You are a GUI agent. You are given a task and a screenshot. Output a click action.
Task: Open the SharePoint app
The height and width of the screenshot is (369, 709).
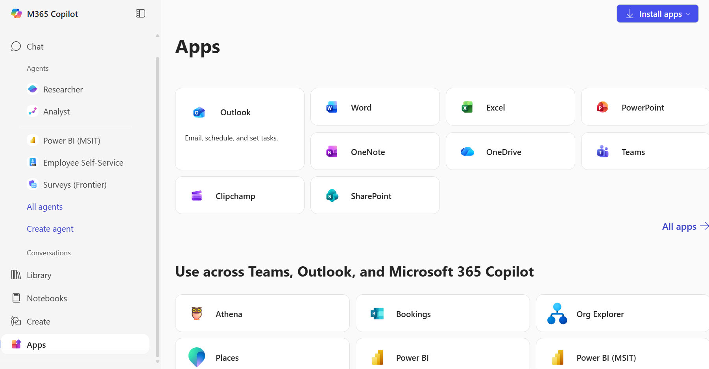[375, 195]
